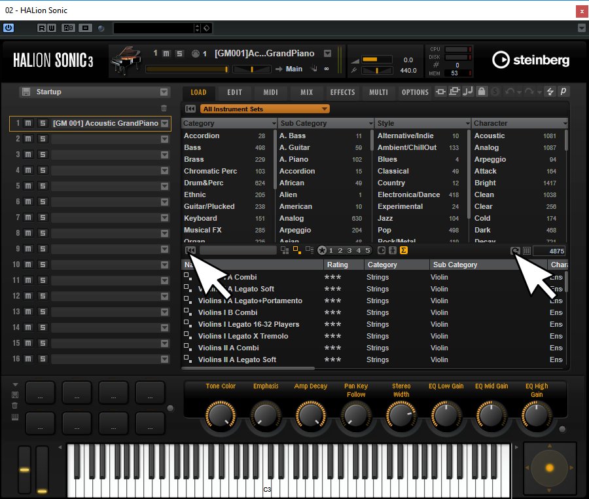
Task: Click the multi filter icon in results bar
Action: tap(285, 250)
